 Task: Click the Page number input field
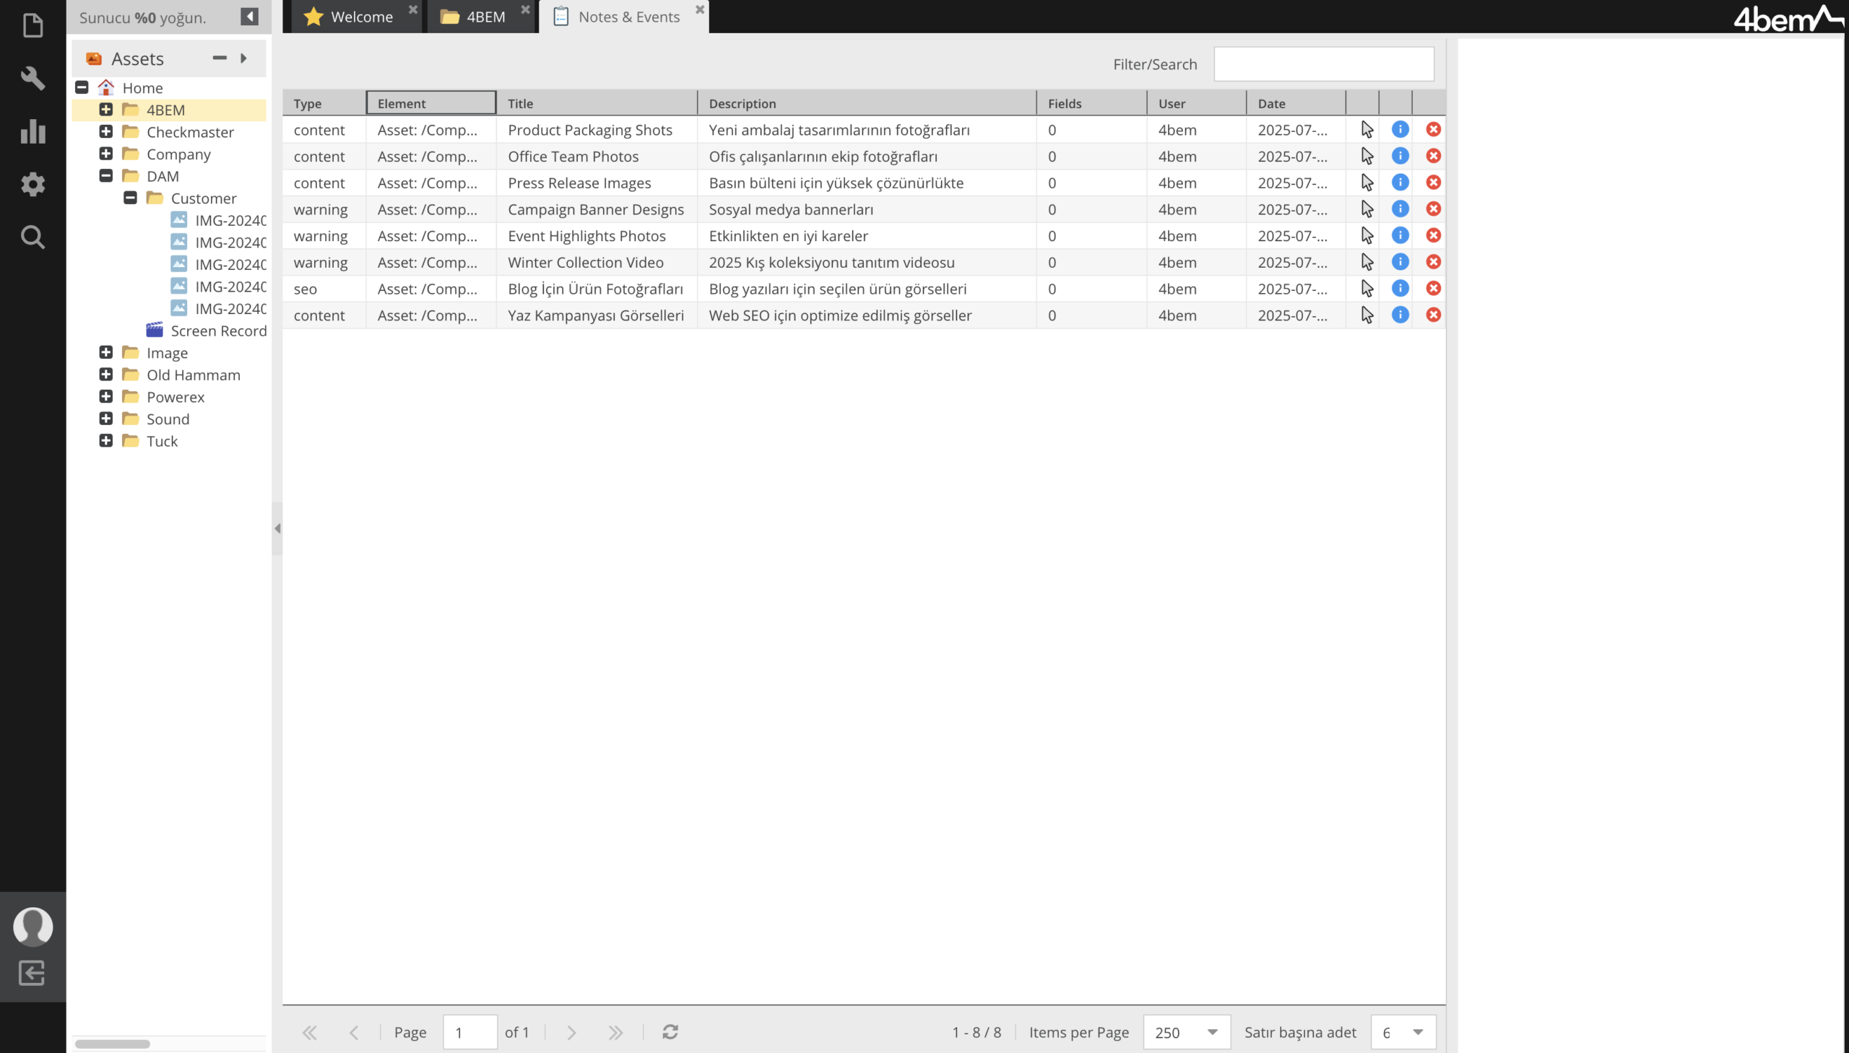(469, 1032)
